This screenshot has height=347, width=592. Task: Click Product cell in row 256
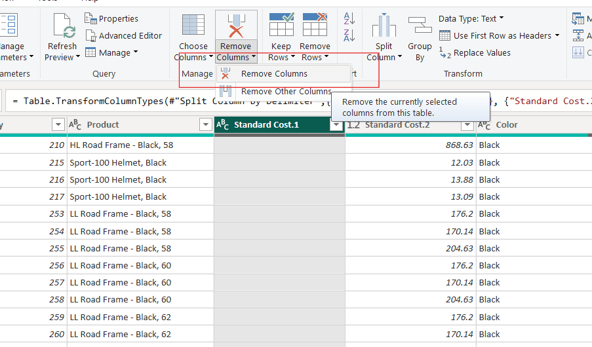tap(140, 266)
